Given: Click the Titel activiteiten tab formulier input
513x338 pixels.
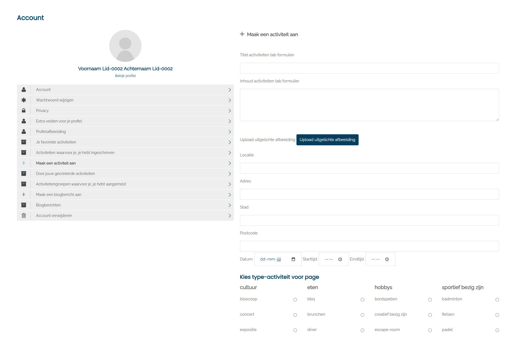Looking at the screenshot, I should pos(369,68).
